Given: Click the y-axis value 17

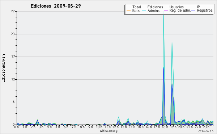Looking at the screenshot, I should coord(13,56).
